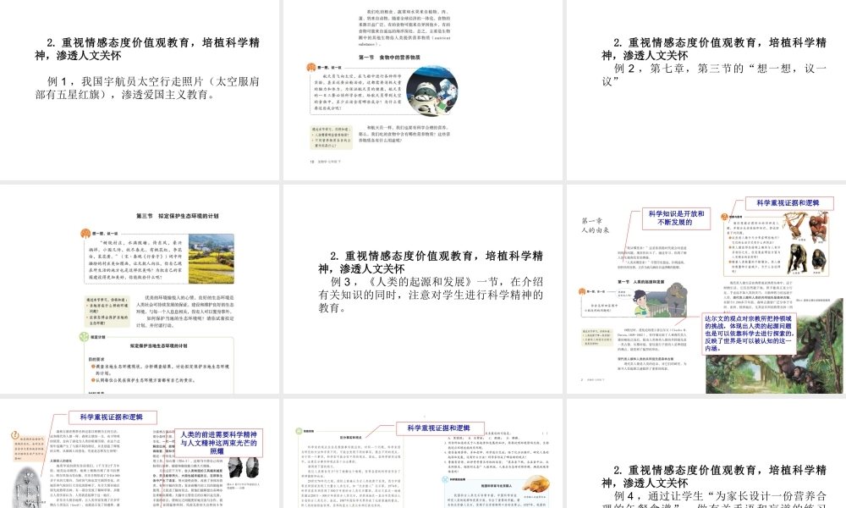Screen dimensions: 846x508
Task: Open the slide titled 拟定保护生态环境的计划
Action: click(x=140, y=290)
